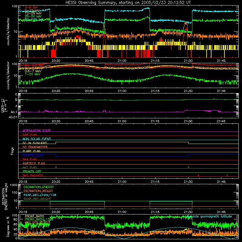Click 21:30 tick under the Flags panel
The height and width of the screenshot is (242, 242).
[x=188, y=182]
